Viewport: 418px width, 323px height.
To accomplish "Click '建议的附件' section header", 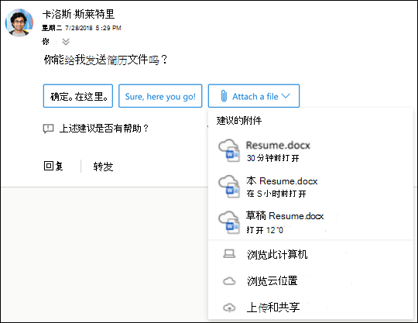I will (239, 121).
